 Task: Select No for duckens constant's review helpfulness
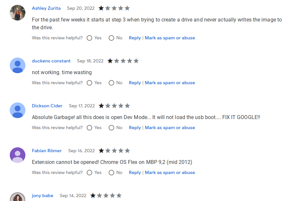[111, 83]
